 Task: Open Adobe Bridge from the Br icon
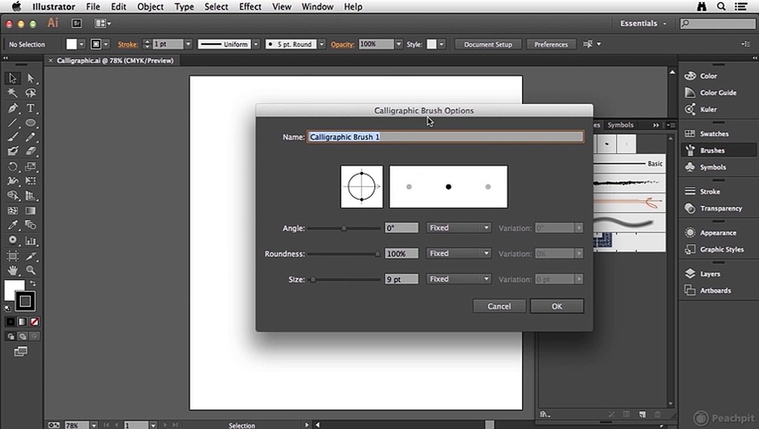[x=76, y=23]
